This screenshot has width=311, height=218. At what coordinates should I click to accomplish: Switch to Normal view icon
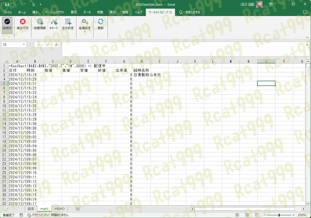[x=237, y=215]
